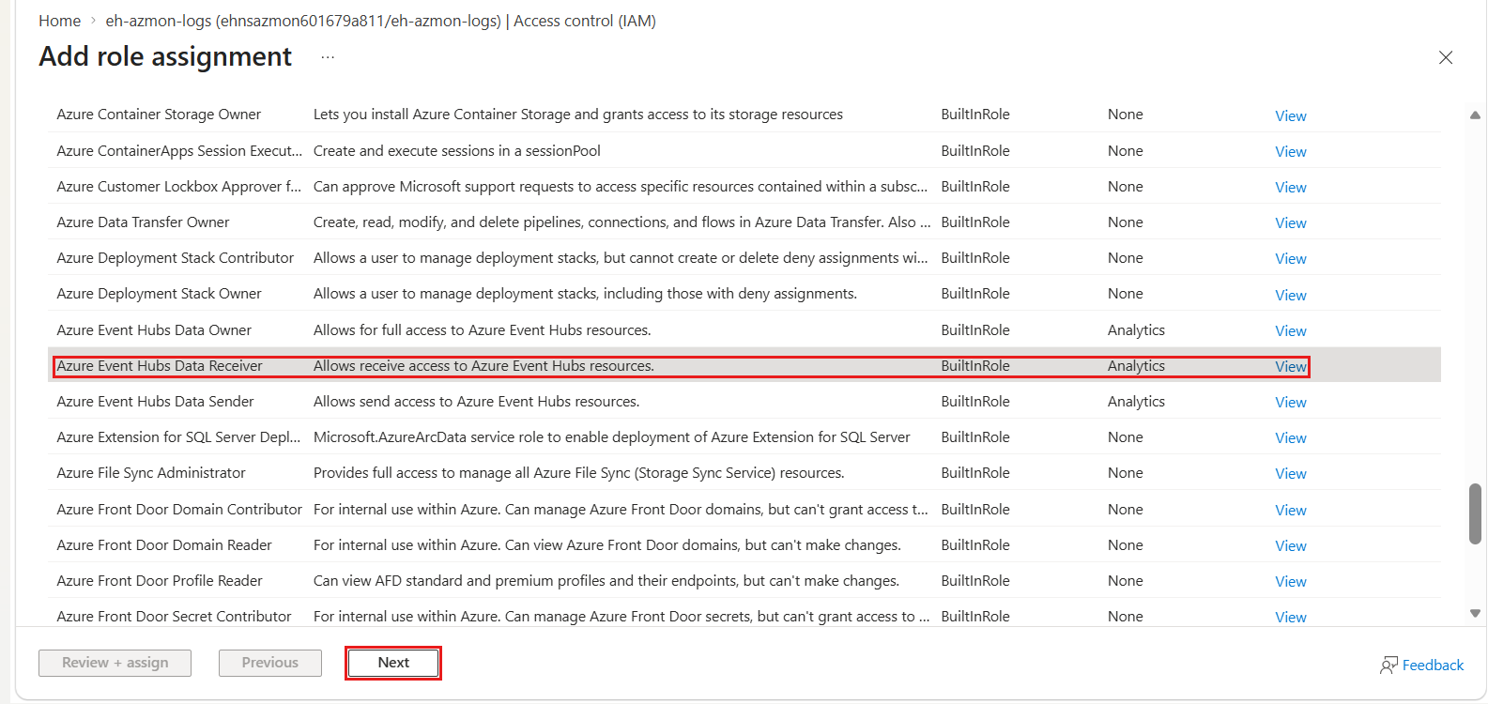Click the None category in the Azure Data Transfer Owner row
Viewport: 1488px width, 704px height.
[x=1126, y=222]
